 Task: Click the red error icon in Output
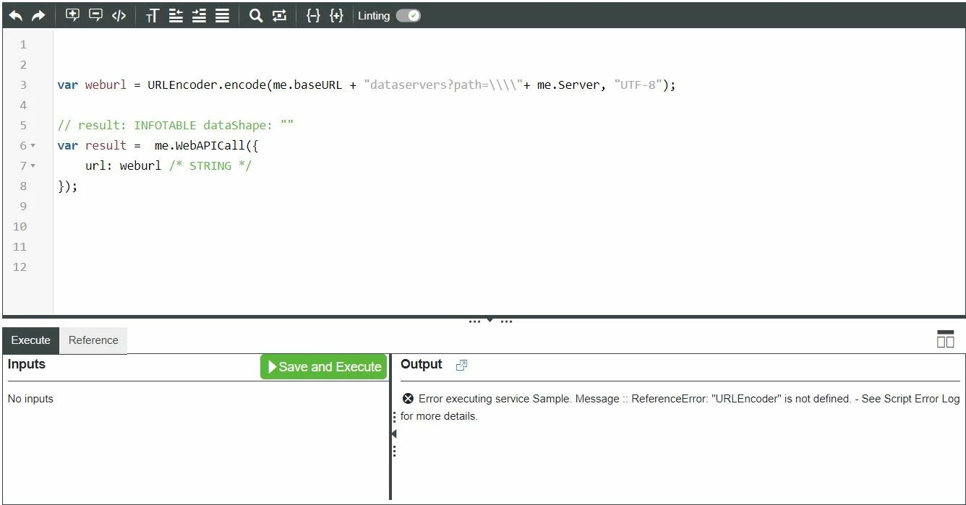tap(408, 399)
